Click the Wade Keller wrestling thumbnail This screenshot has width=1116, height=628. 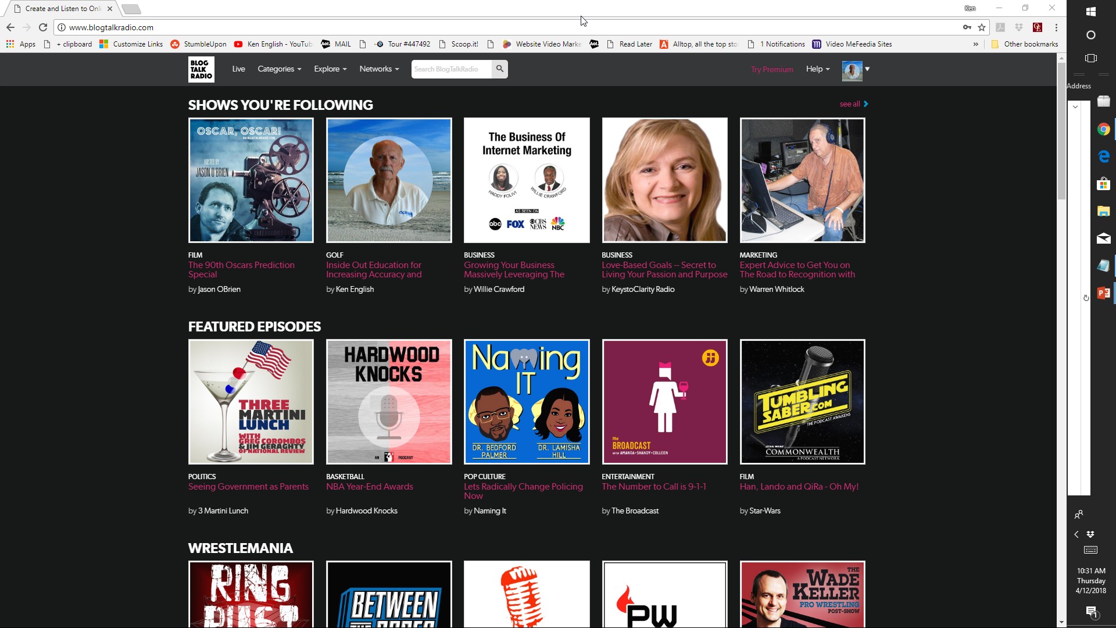click(x=802, y=594)
